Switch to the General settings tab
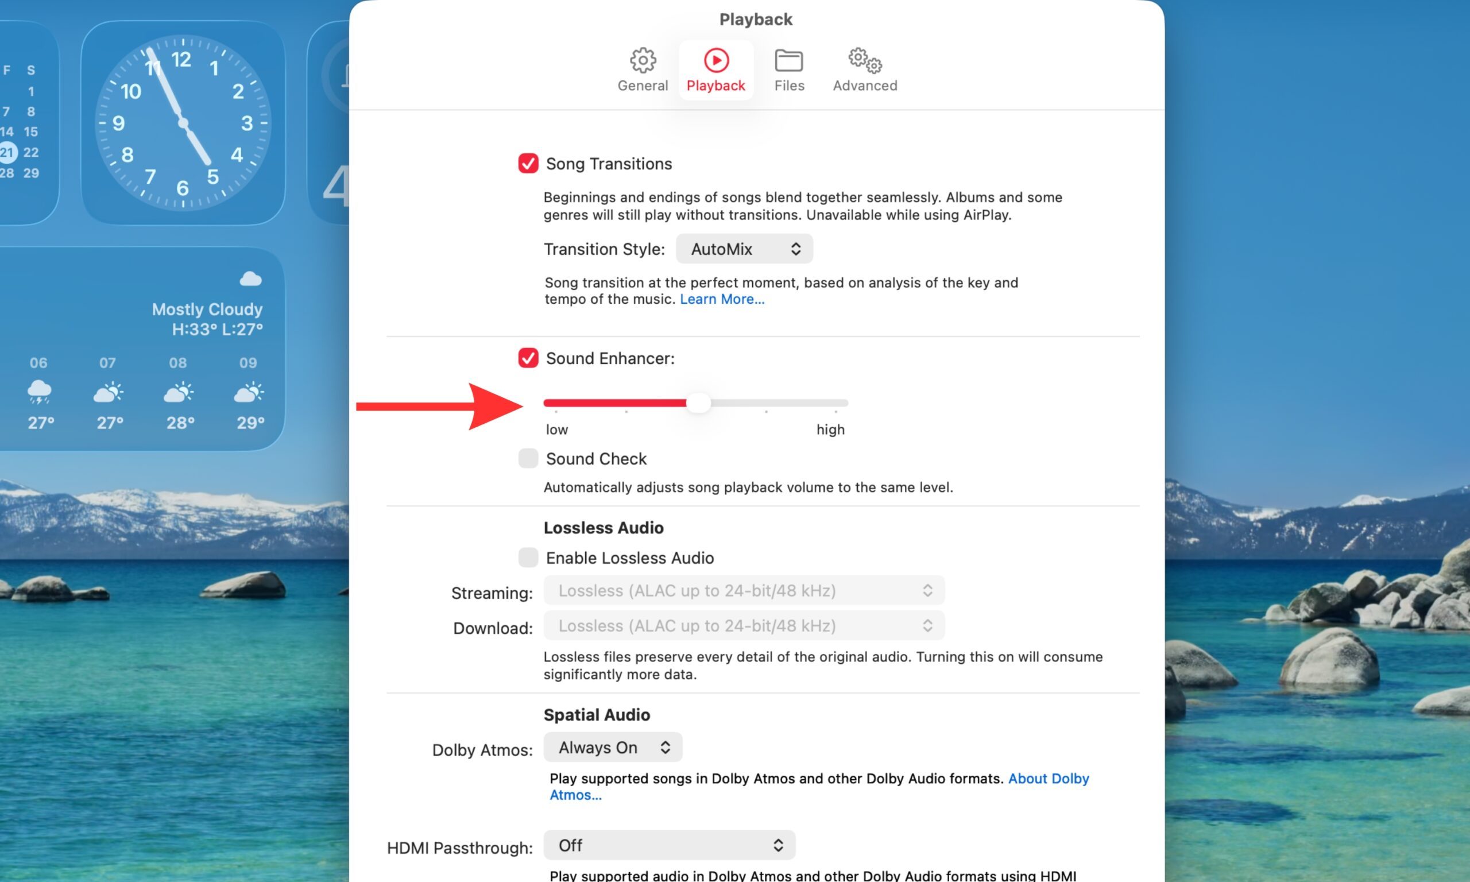Image resolution: width=1470 pixels, height=882 pixels. [x=643, y=70]
